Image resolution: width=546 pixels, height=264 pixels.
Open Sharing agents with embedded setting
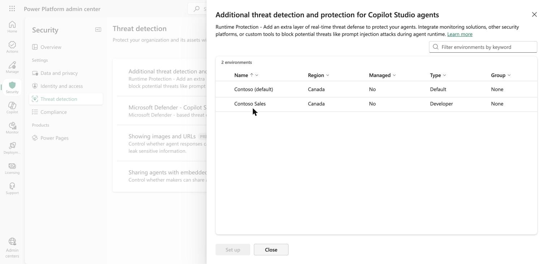[162, 176]
